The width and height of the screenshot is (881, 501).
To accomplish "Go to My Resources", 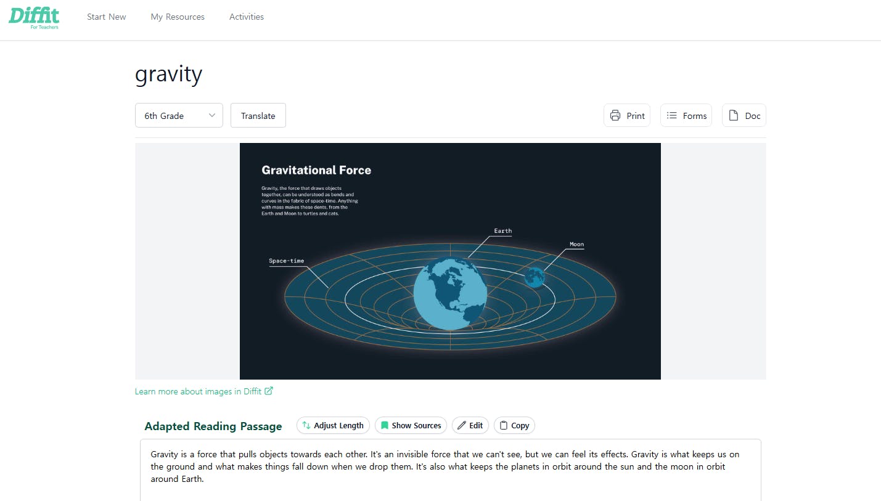I will click(x=178, y=17).
